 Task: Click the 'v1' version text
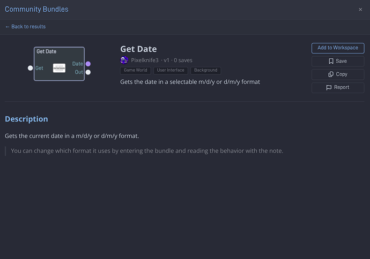166,60
